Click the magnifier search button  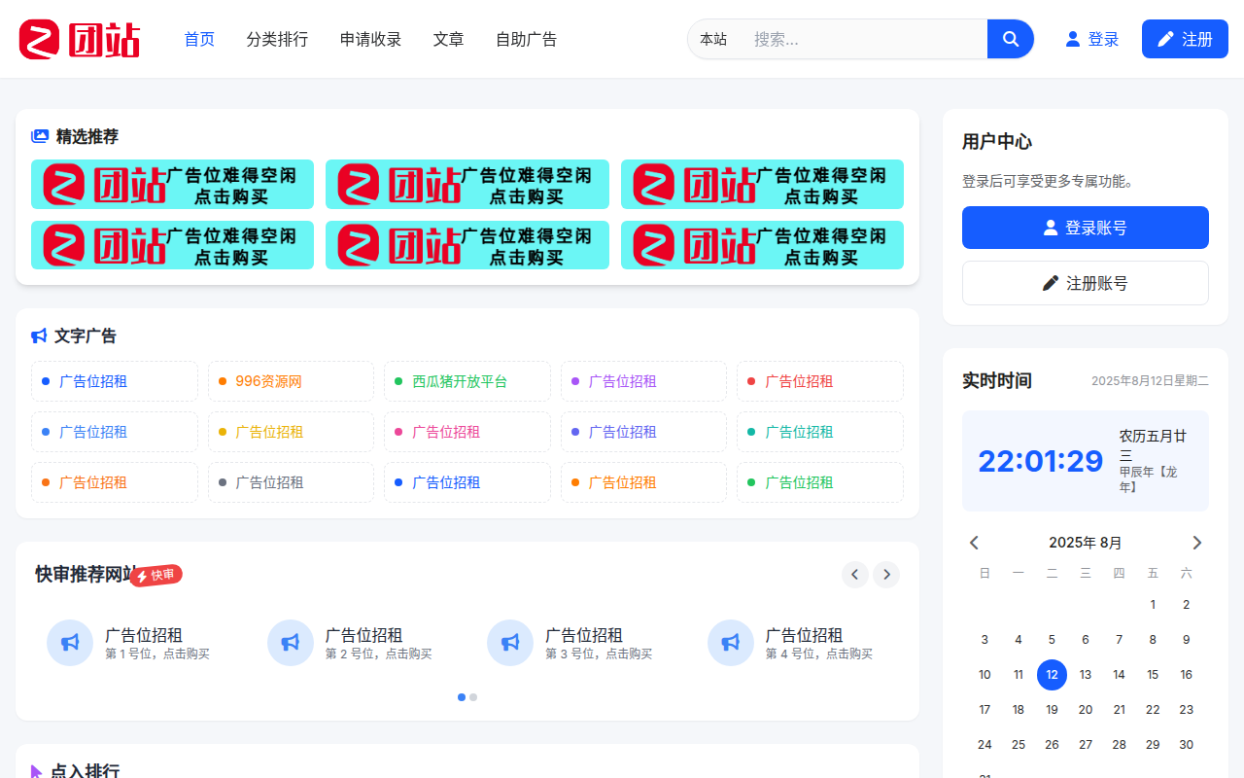(1010, 39)
